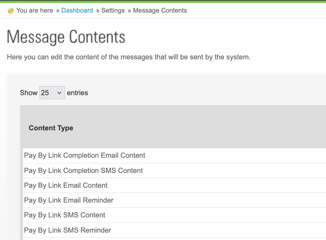326x240 pixels.
Task: Select Pay By Link Completion Email Content row
Action: pos(85,155)
